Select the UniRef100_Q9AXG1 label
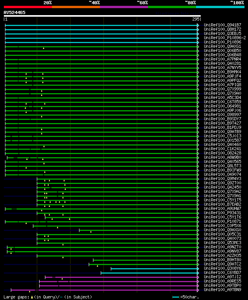The image size is (248, 300). pos(222,46)
